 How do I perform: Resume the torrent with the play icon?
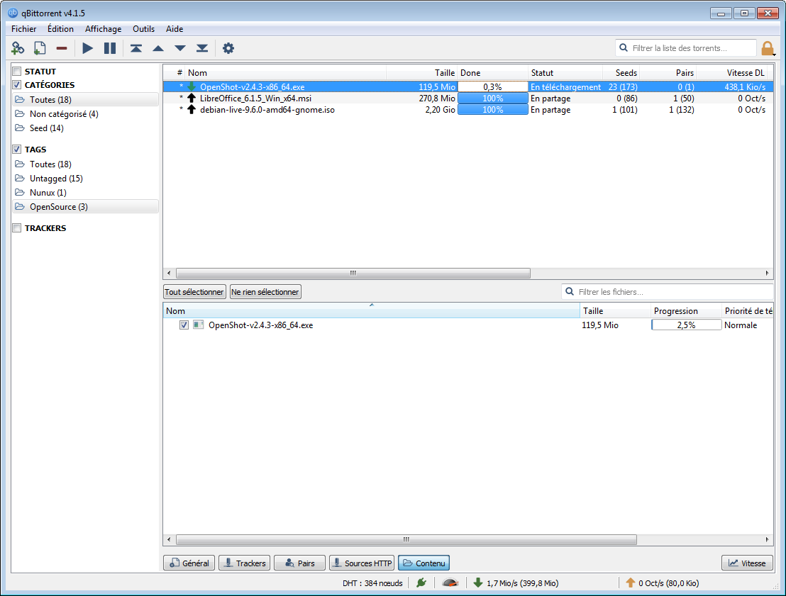[x=87, y=48]
